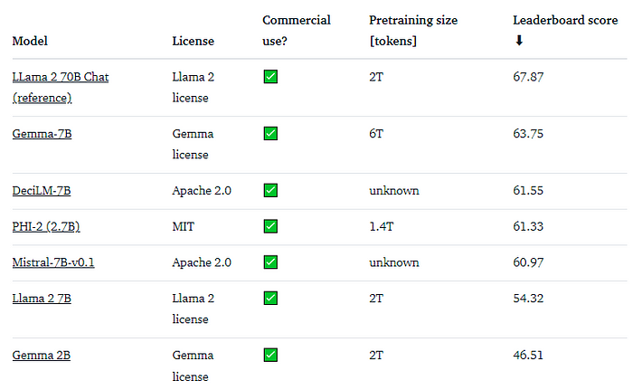The width and height of the screenshot is (633, 390).
Task: Click the License column header
Action: (194, 41)
